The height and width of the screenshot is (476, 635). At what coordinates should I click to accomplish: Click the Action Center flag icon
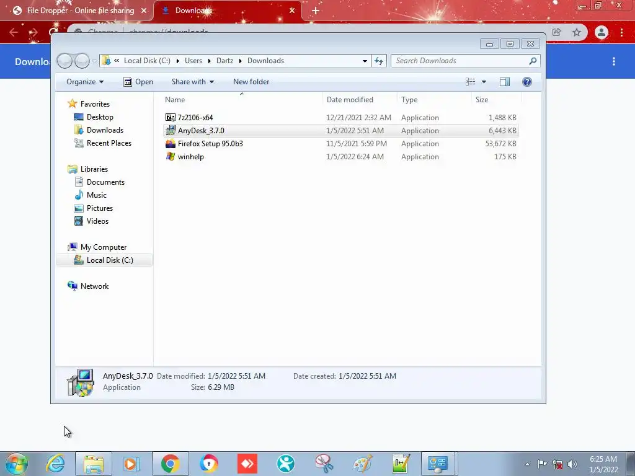542,464
